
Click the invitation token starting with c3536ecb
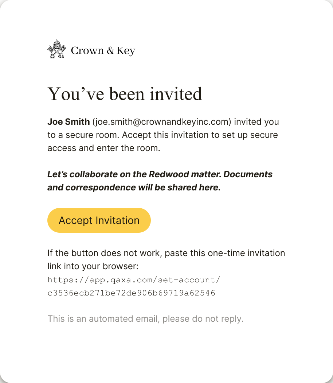(x=131, y=293)
